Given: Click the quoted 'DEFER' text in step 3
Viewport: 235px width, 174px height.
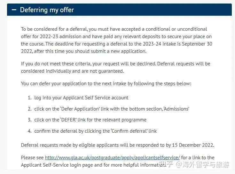Looking at the screenshot, I should pyautogui.click(x=68, y=120).
